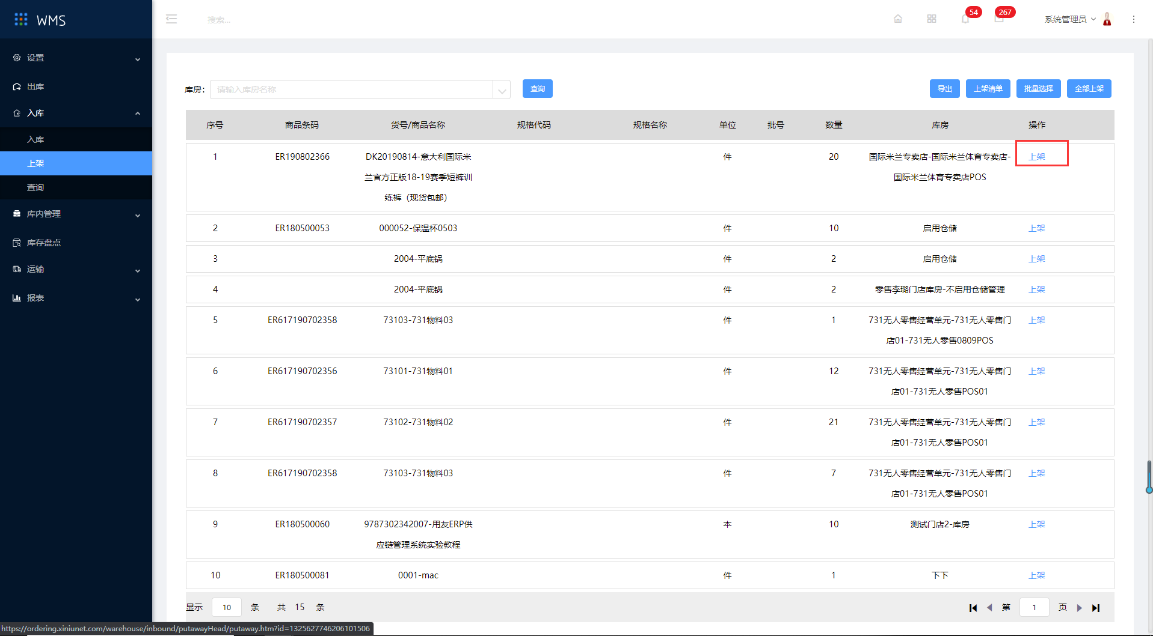This screenshot has width=1153, height=636.
Task: Click 上架 link for 0001-mac row
Action: 1037,575
